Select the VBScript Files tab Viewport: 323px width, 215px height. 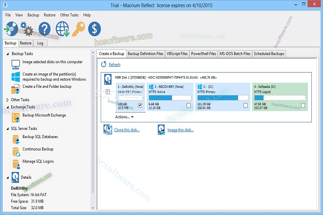click(177, 54)
